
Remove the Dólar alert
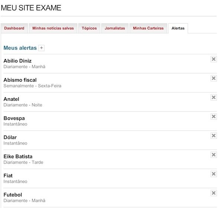click(x=214, y=136)
